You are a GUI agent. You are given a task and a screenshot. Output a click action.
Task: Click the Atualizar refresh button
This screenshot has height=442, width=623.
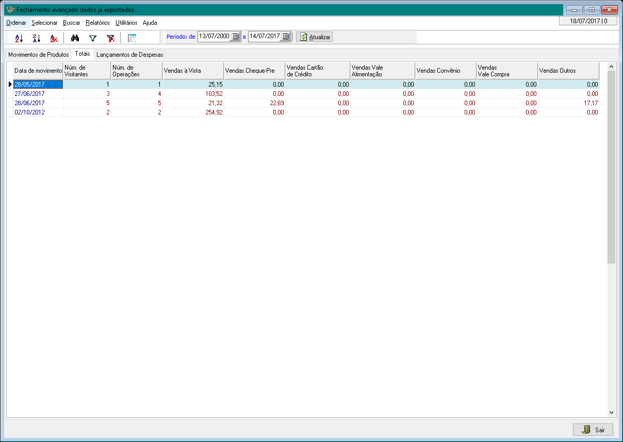tap(314, 37)
